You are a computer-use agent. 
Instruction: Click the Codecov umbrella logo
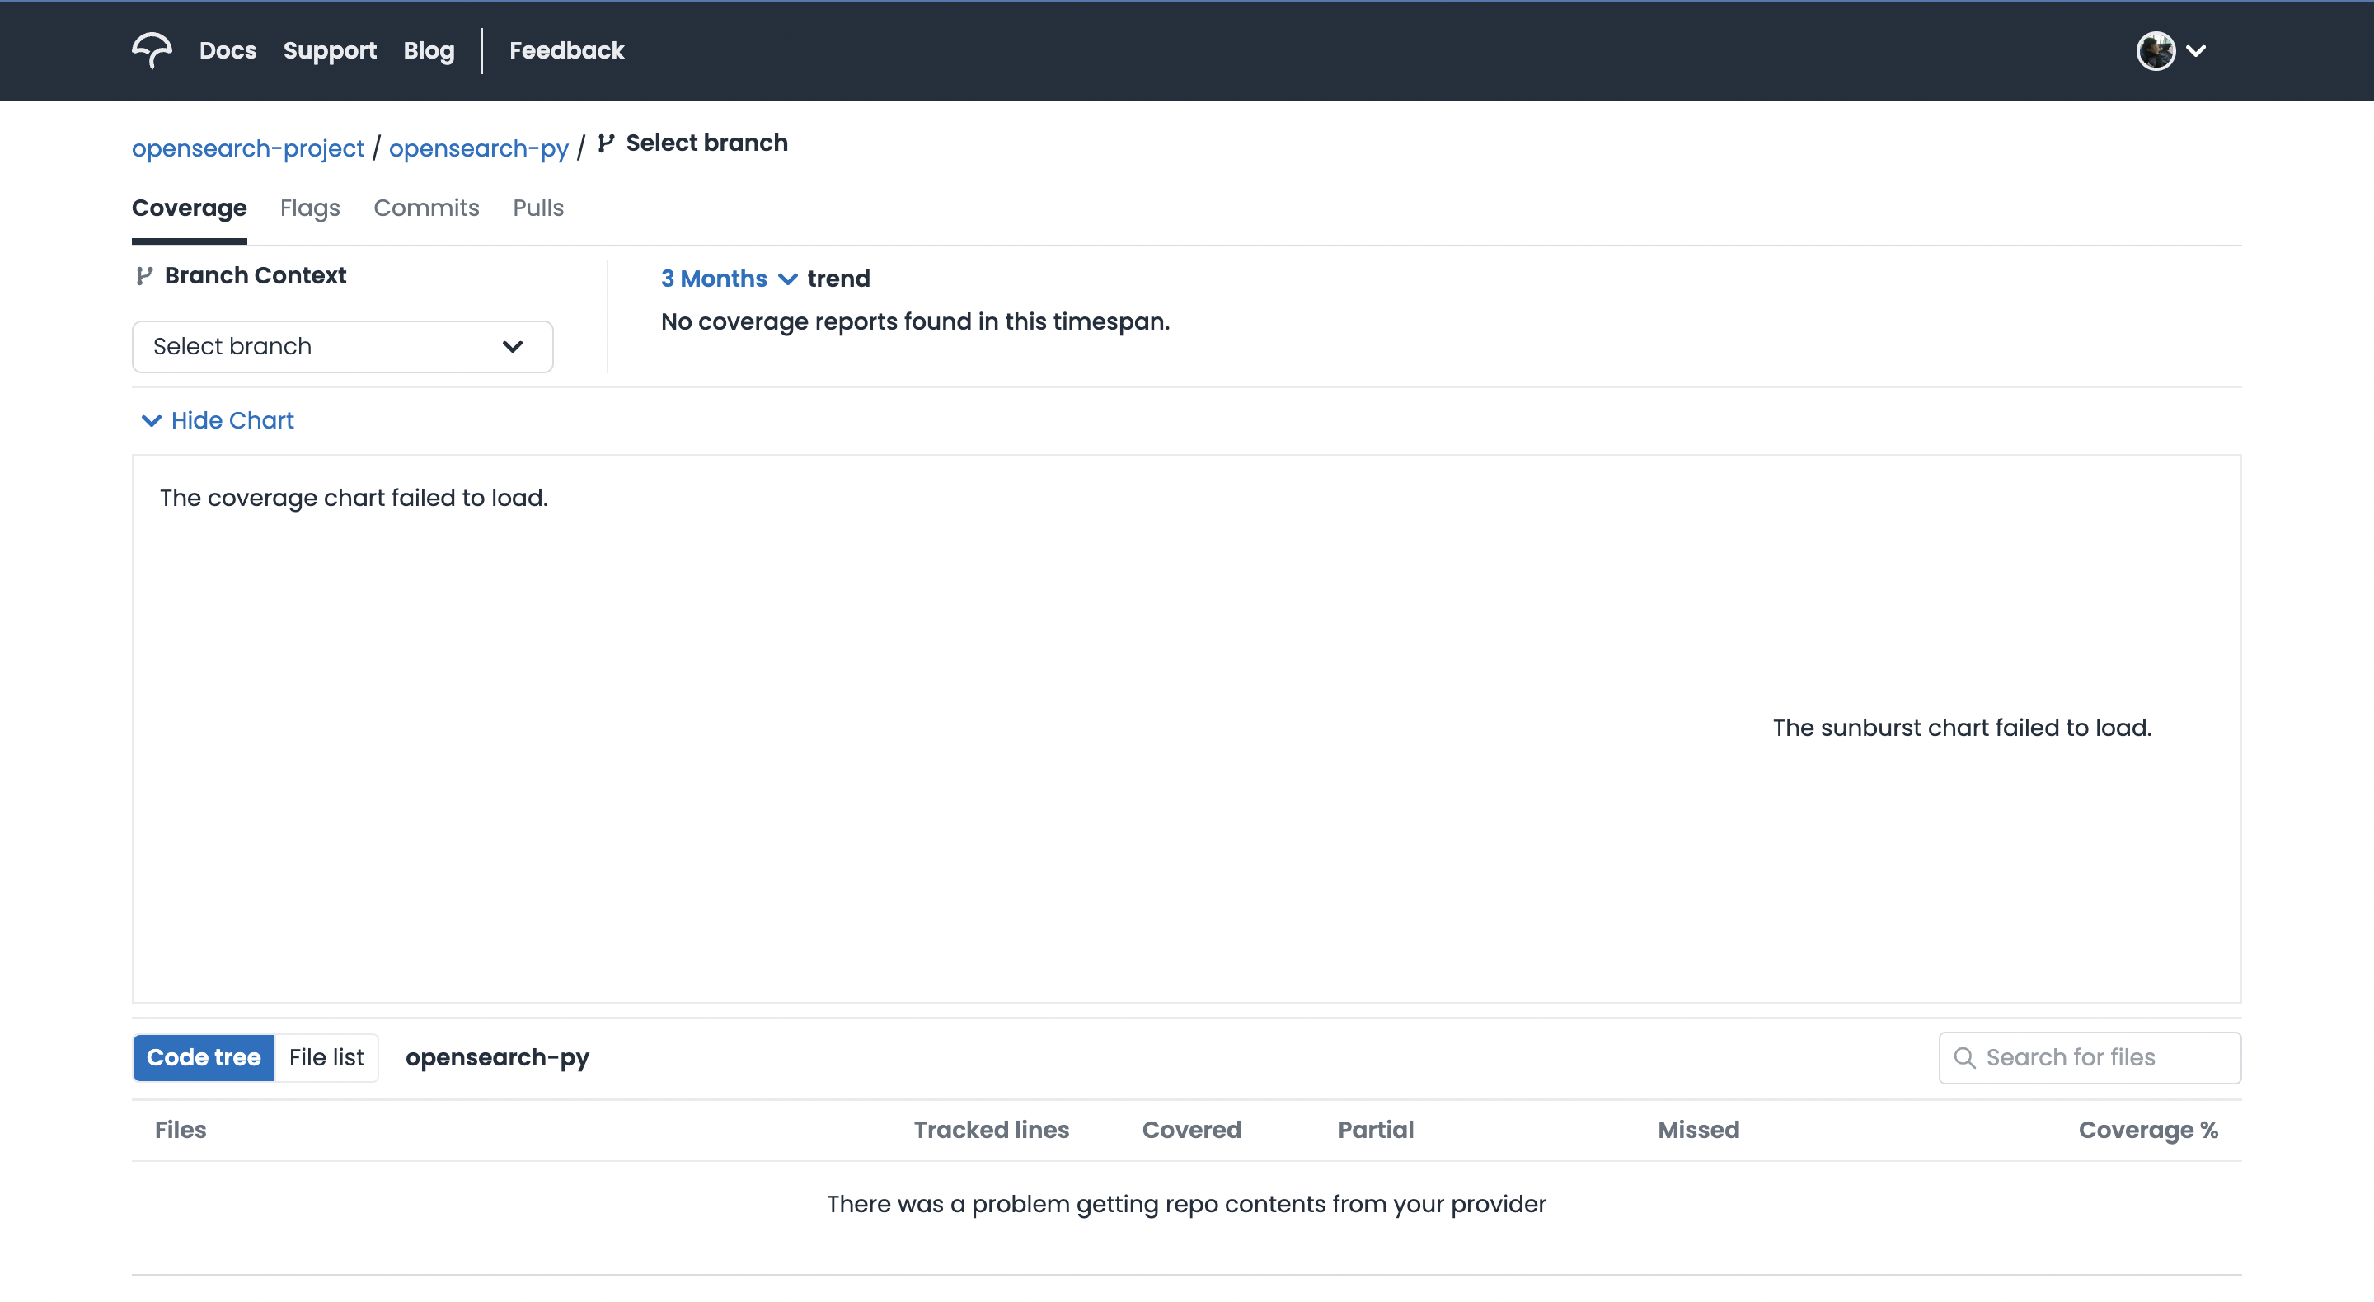pos(152,51)
